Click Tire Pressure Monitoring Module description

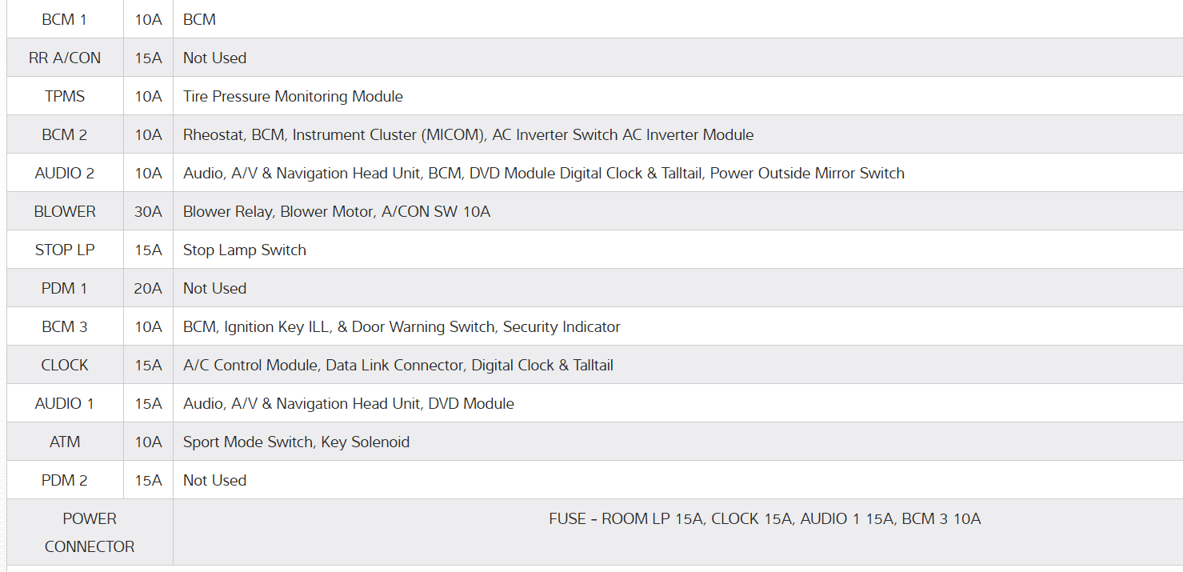point(293,96)
